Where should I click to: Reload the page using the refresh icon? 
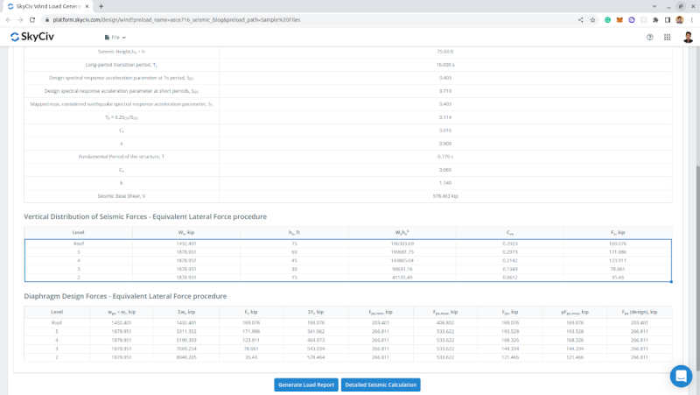click(32, 19)
